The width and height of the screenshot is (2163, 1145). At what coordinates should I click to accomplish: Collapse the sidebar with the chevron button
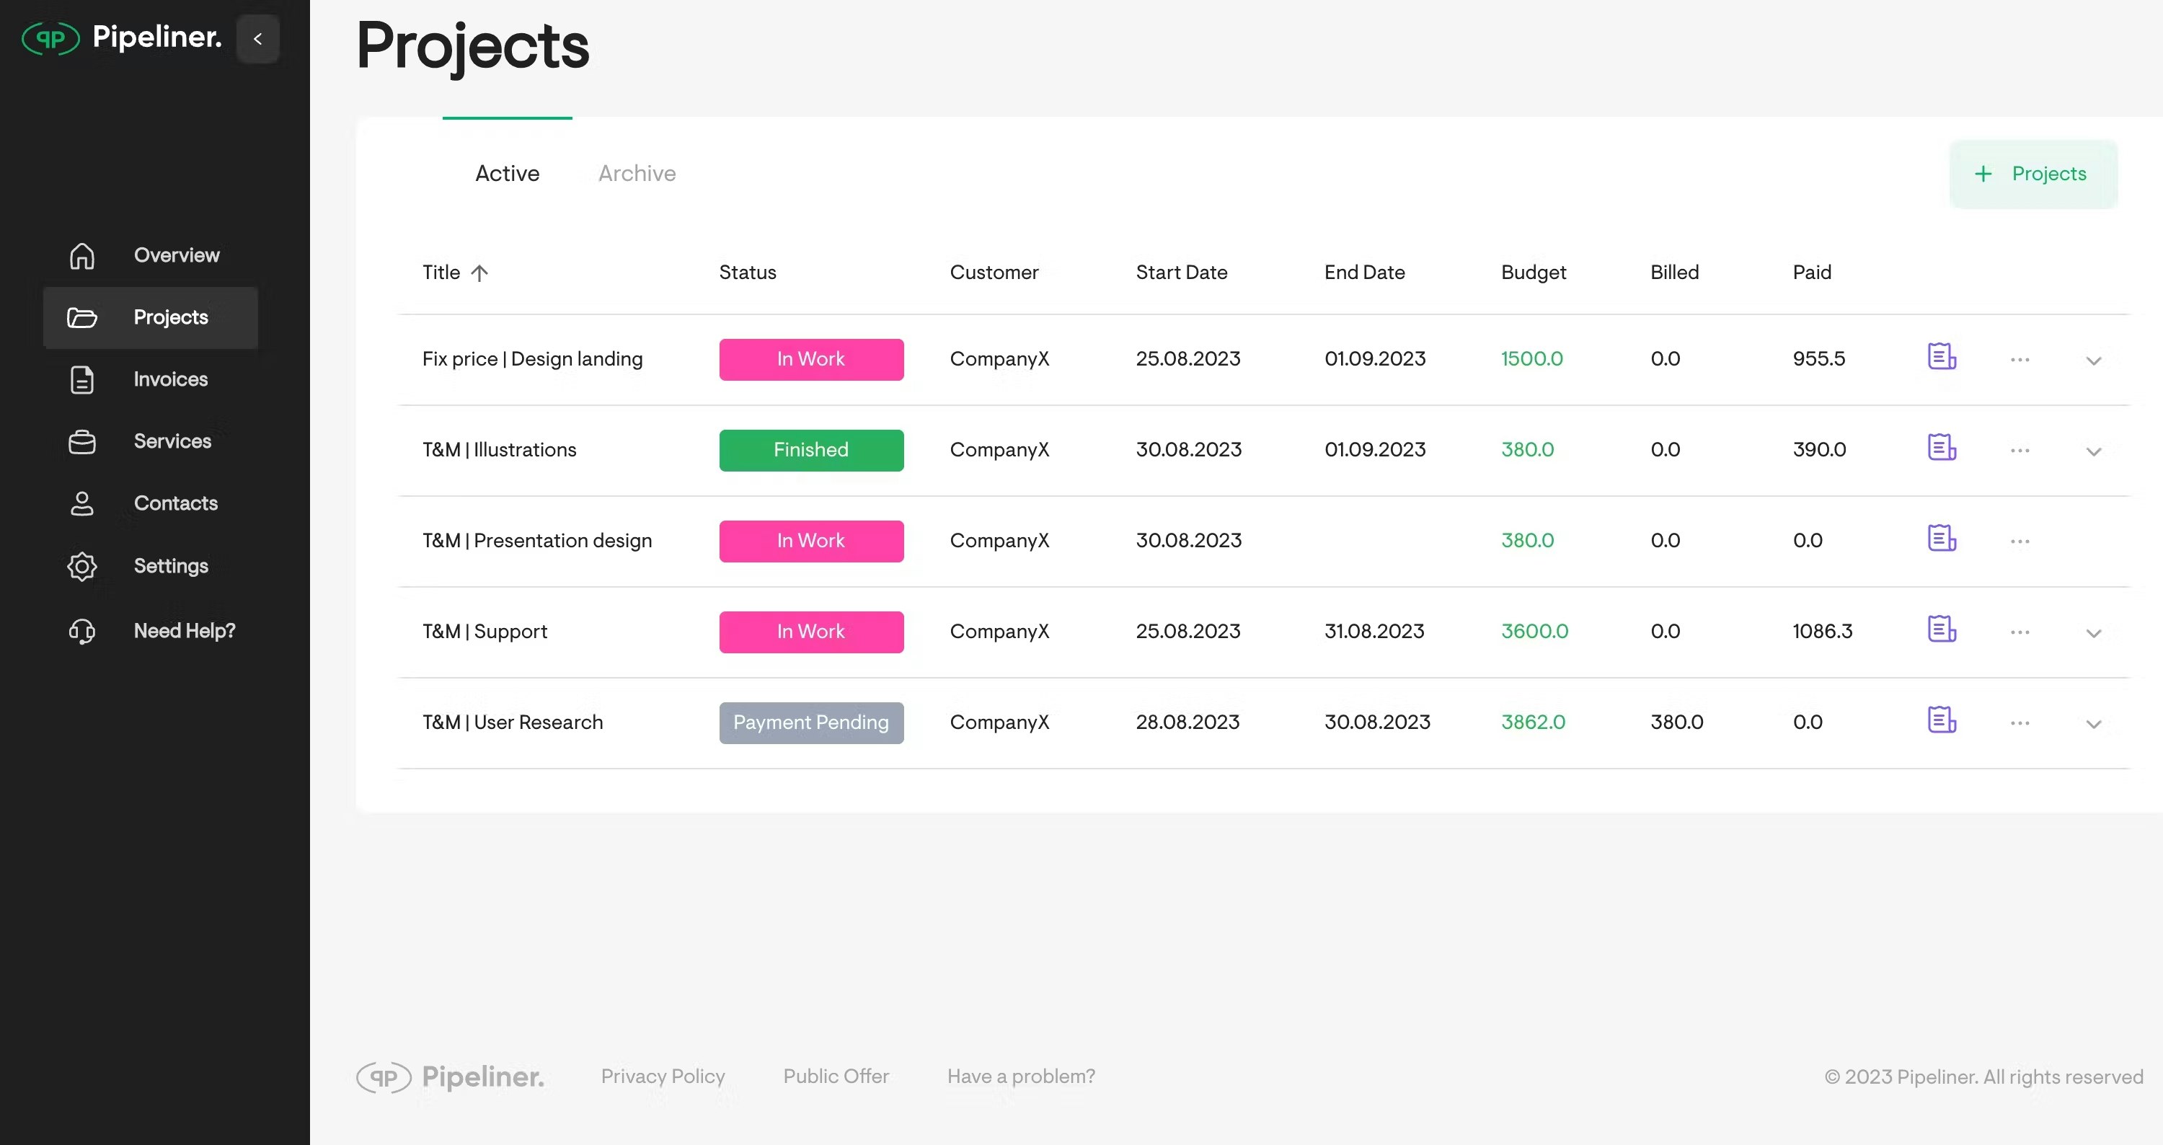[x=258, y=39]
